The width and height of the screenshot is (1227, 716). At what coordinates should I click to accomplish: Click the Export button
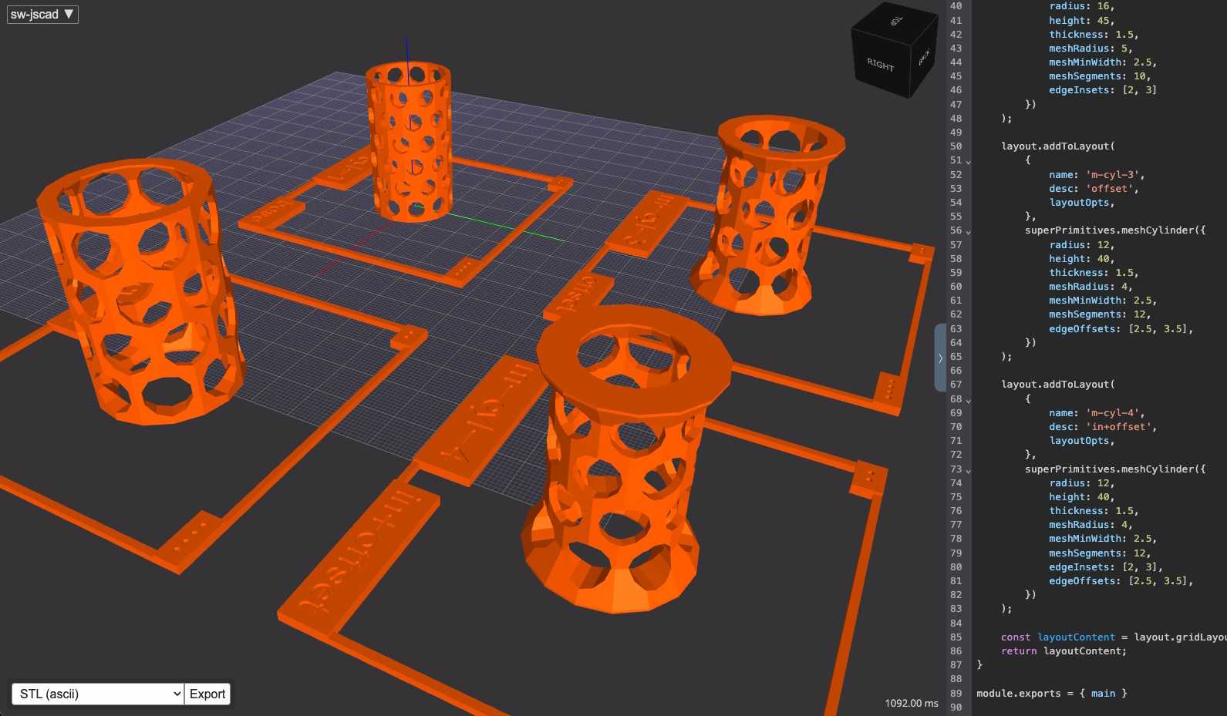pos(207,694)
